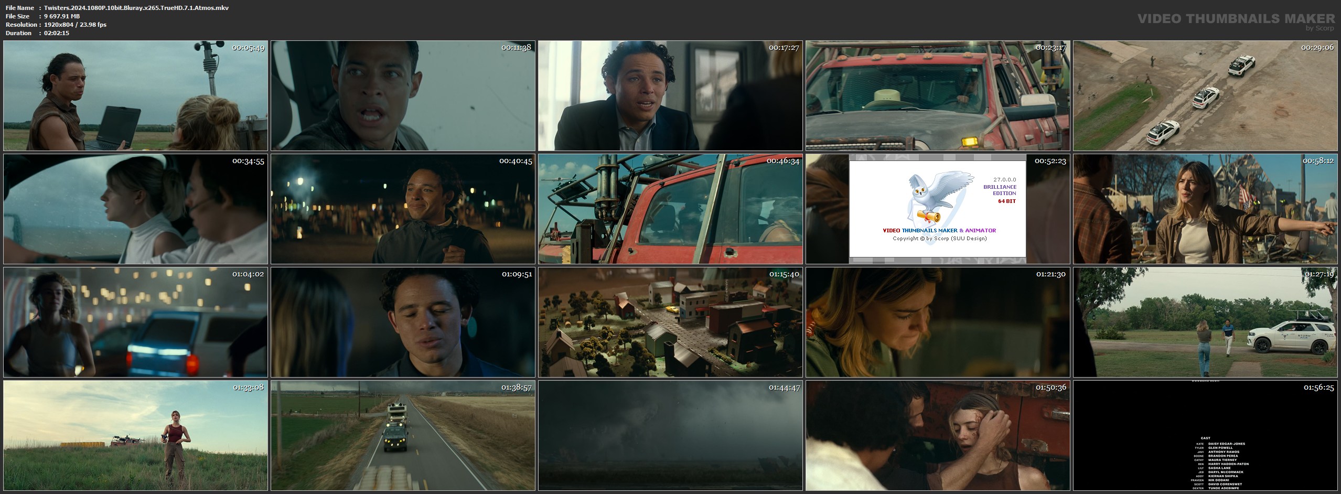Image resolution: width=1341 pixels, height=494 pixels.
Task: Click the cast credits thumbnail at 01:56:25
Action: point(1205,436)
